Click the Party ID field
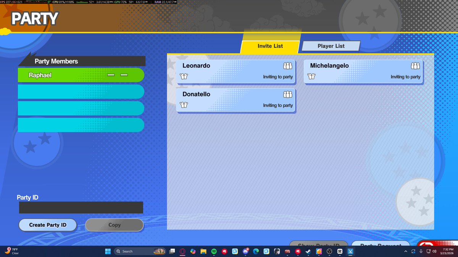This screenshot has width=458, height=257. 81,208
